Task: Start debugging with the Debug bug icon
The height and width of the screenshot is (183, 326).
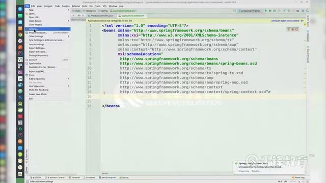Action: (270, 11)
